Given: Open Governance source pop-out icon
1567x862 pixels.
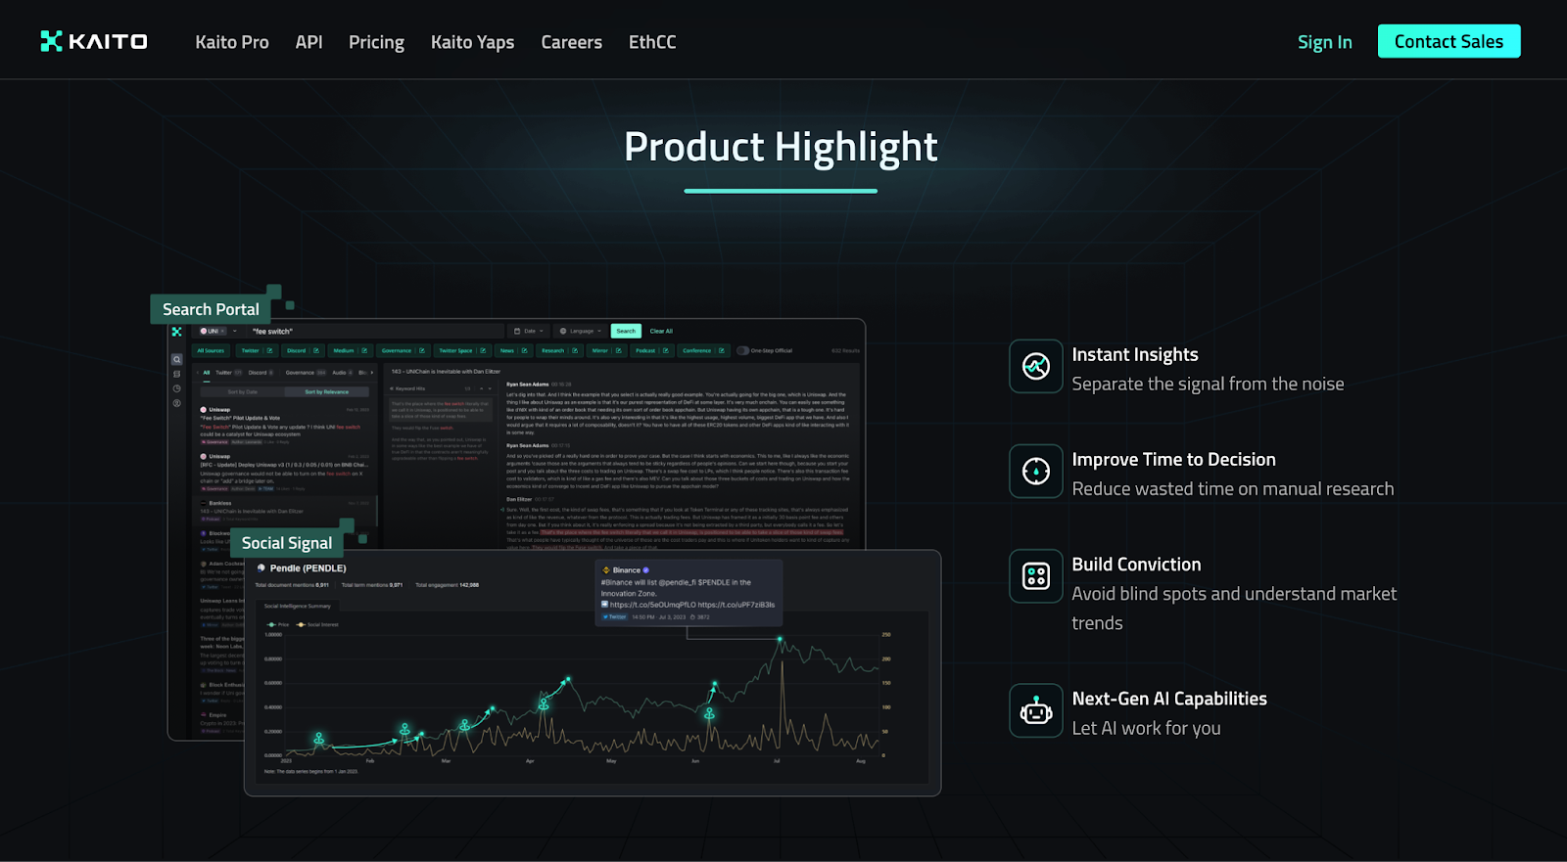Looking at the screenshot, I should point(422,350).
